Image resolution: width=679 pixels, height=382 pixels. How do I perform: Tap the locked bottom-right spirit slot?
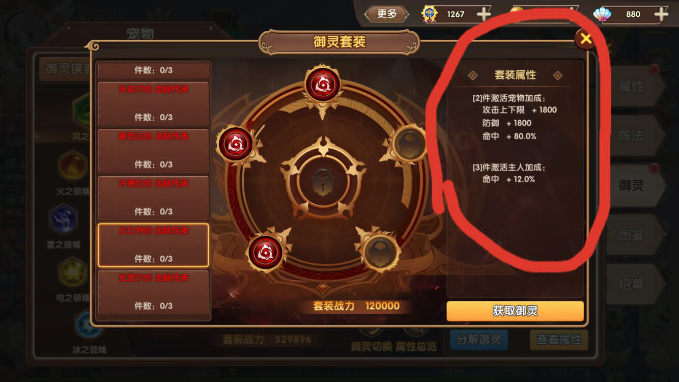(379, 251)
